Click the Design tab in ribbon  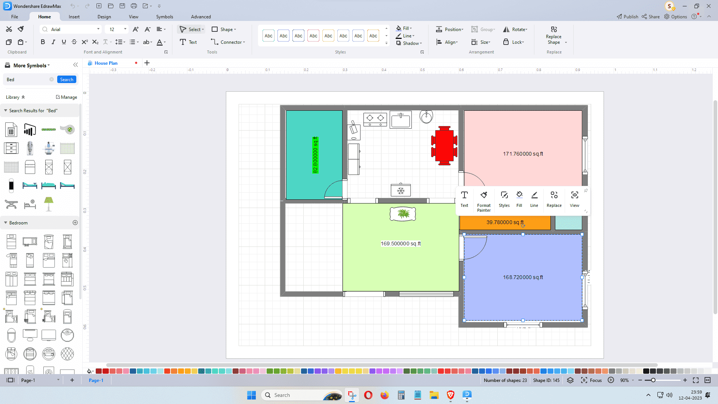[104, 16]
